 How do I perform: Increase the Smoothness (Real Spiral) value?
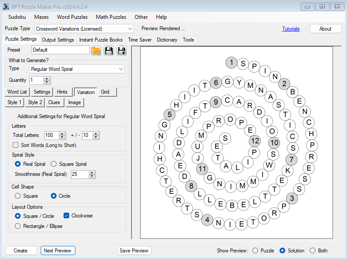92,172
